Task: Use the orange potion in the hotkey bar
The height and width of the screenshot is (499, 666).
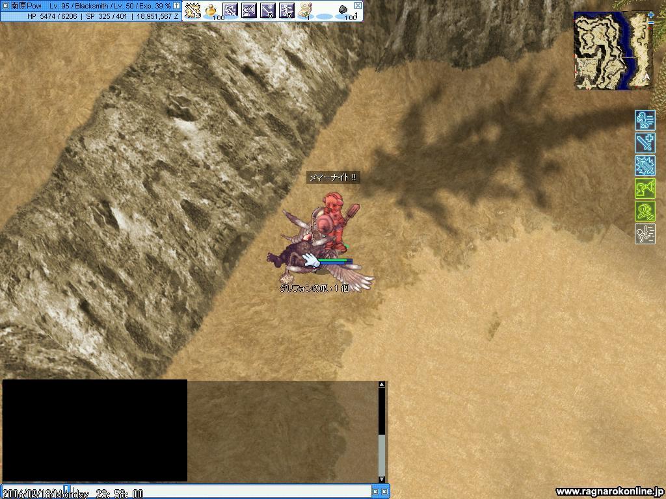Action: click(211, 10)
